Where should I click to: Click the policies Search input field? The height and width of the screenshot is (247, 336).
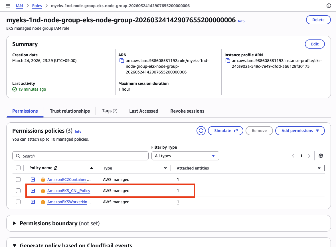click(80, 156)
